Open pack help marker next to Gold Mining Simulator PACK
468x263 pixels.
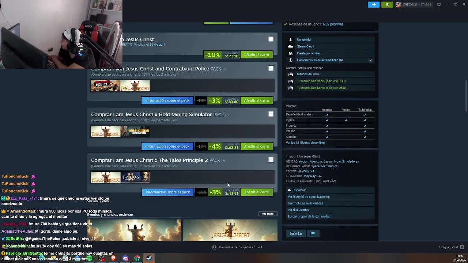click(x=227, y=115)
